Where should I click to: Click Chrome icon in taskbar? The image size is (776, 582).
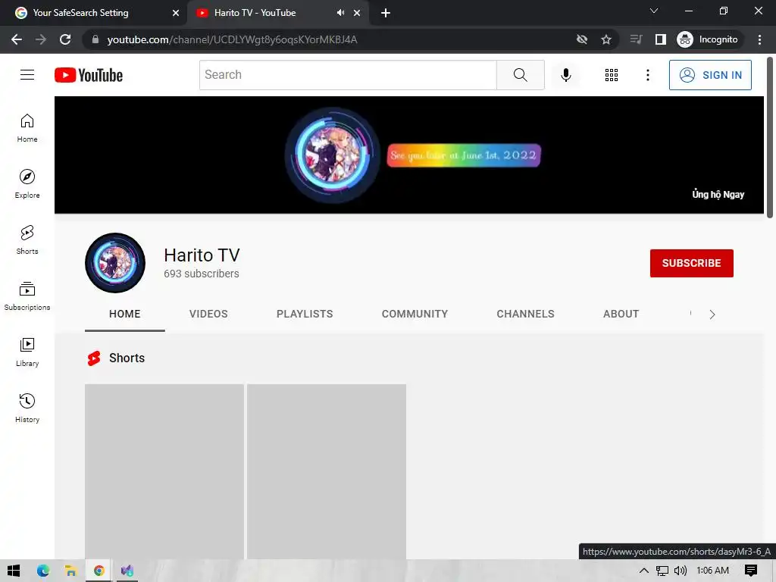point(99,571)
